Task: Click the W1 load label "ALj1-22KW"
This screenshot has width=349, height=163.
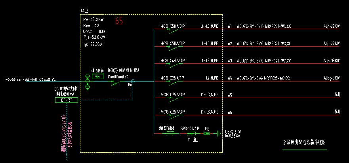Action: (x=332, y=26)
